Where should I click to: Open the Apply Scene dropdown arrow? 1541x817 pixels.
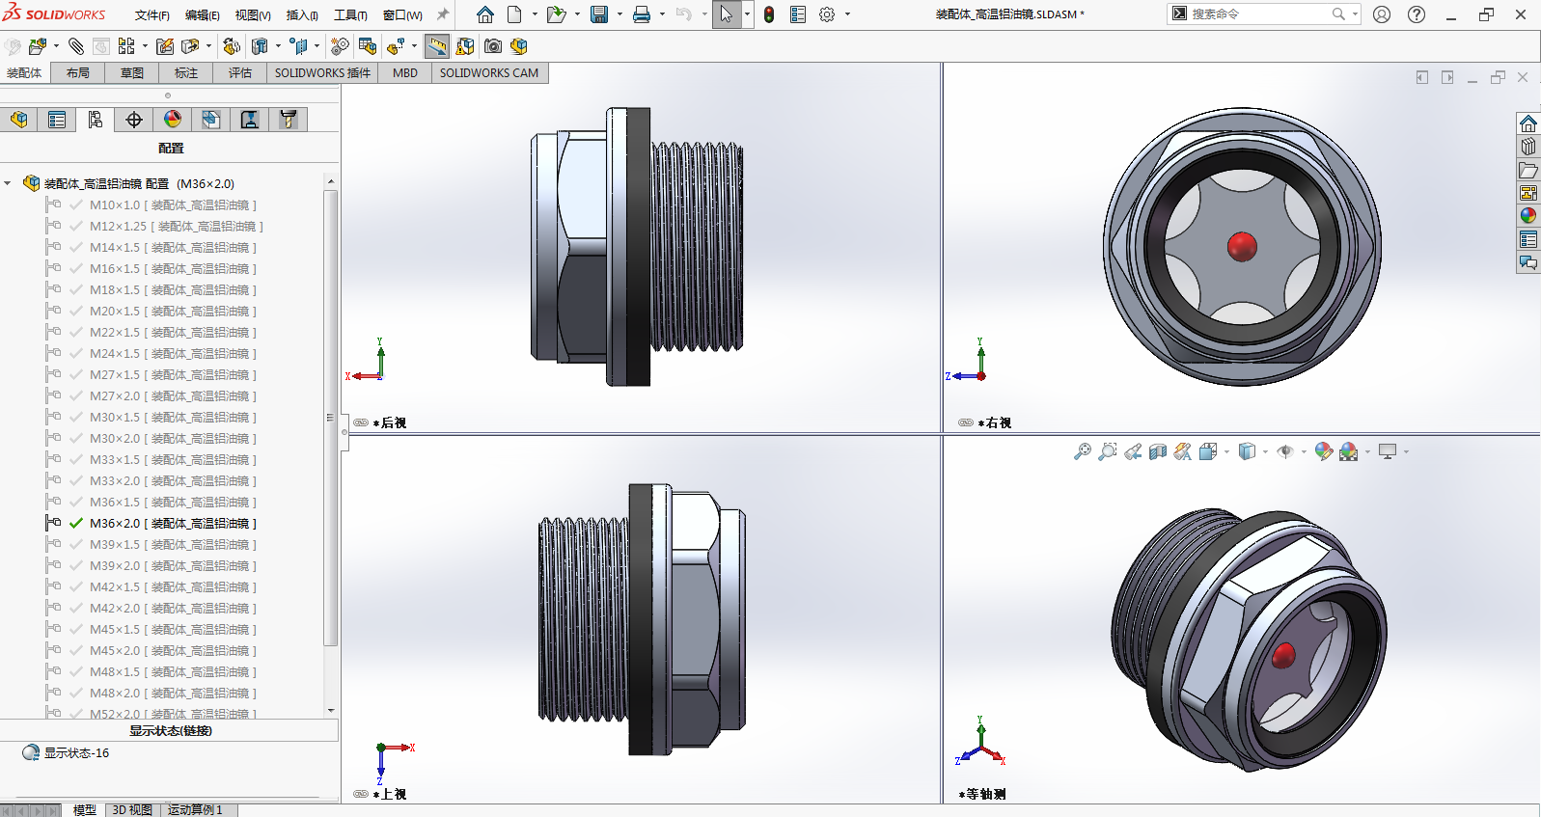point(1367,451)
